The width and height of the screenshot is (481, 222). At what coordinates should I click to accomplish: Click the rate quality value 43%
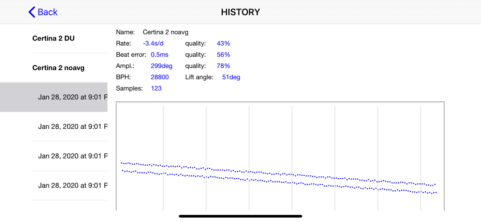(223, 44)
